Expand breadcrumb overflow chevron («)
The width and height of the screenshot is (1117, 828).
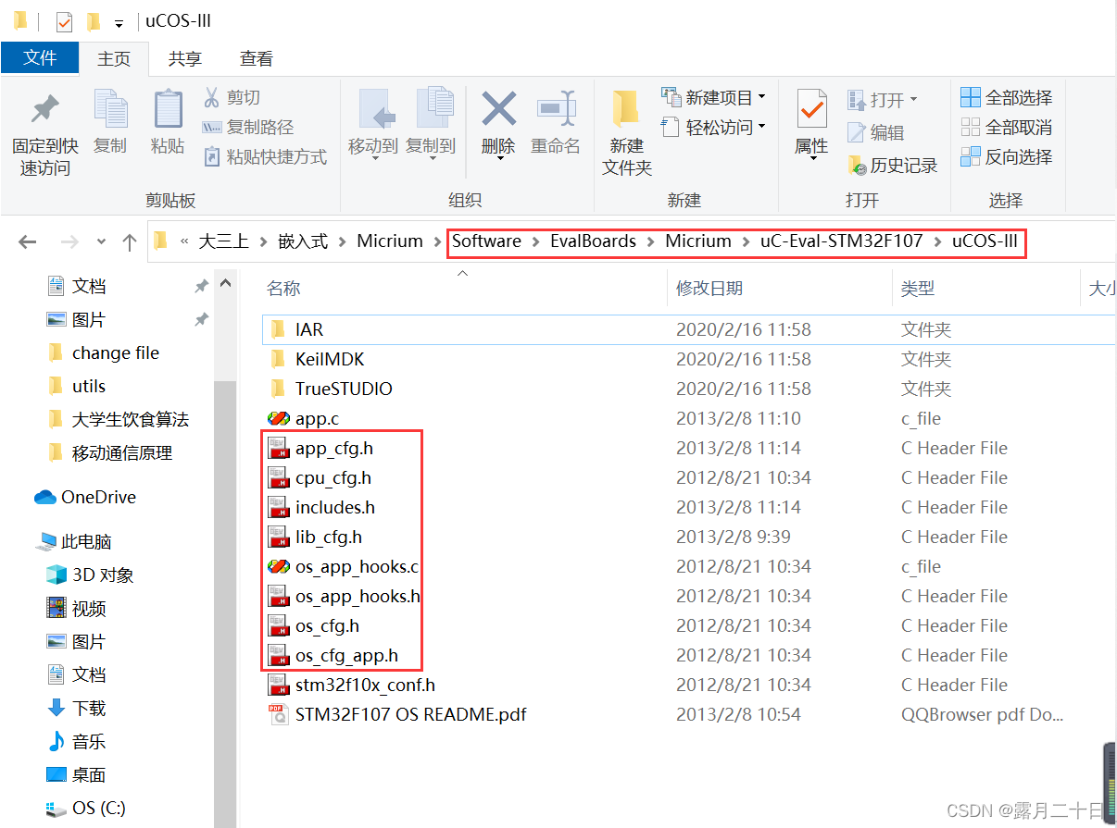tap(183, 241)
